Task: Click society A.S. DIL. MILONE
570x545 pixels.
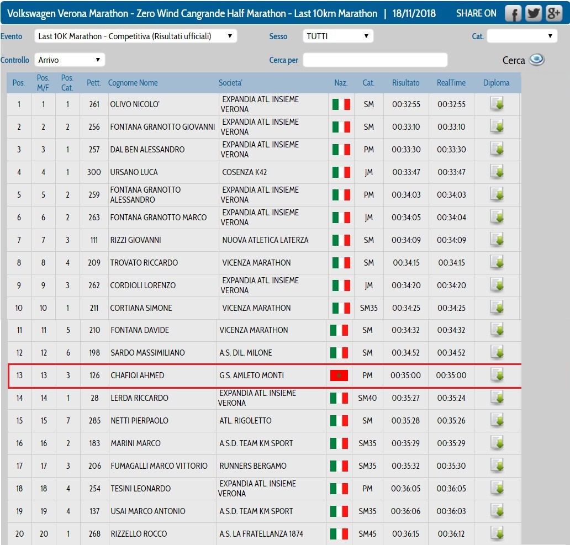Action: click(x=246, y=353)
